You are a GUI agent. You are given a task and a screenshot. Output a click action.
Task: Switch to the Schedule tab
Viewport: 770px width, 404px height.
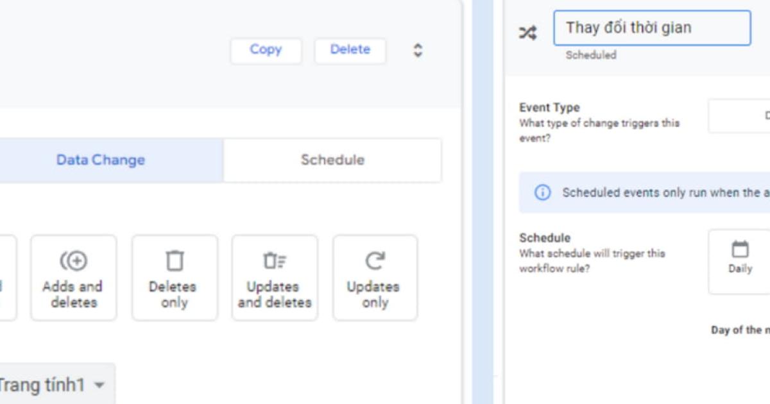pyautogui.click(x=332, y=160)
